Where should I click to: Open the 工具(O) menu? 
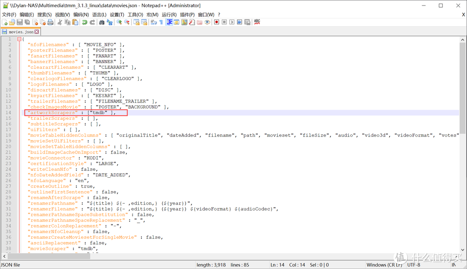(135, 15)
